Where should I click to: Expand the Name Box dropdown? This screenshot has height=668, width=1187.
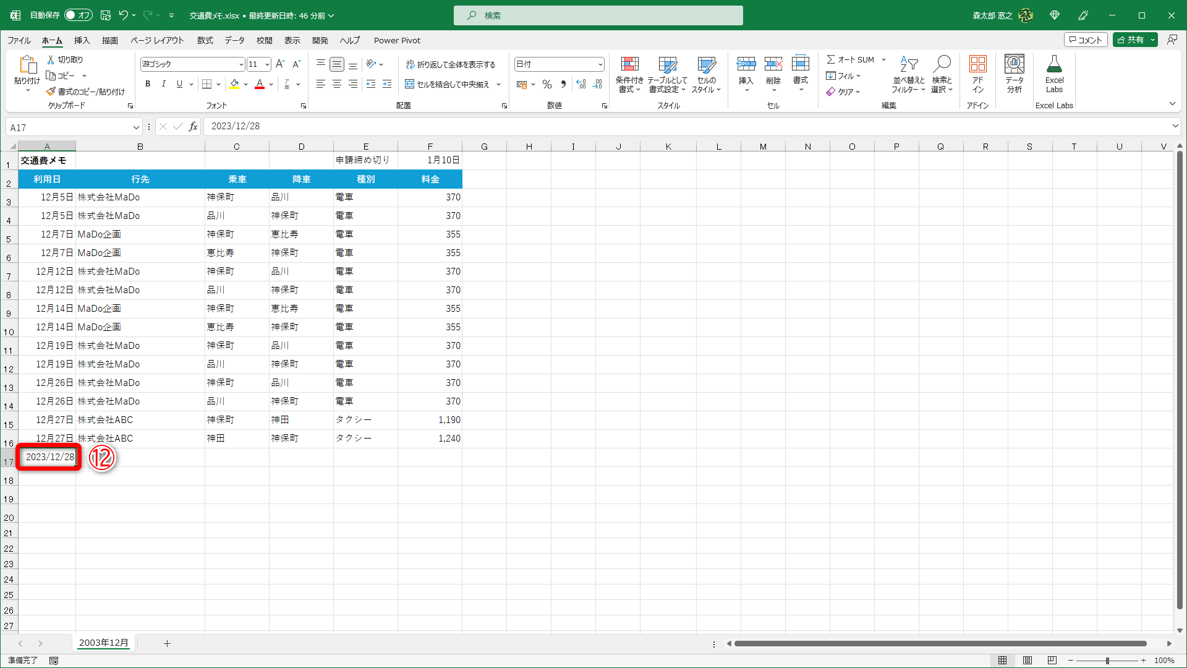136,127
